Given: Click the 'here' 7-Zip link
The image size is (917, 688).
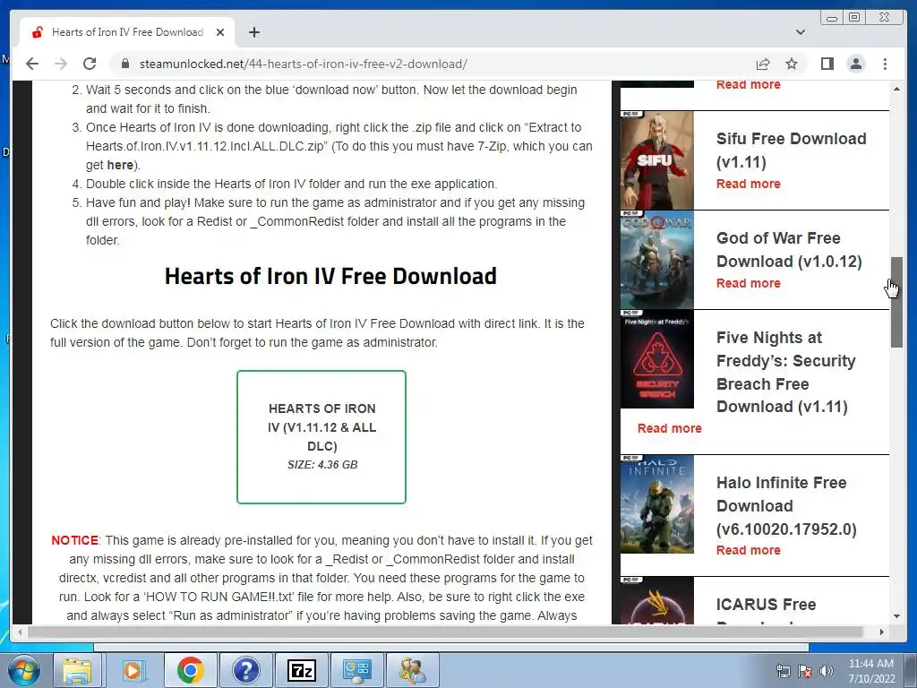Looking at the screenshot, I should (x=120, y=165).
